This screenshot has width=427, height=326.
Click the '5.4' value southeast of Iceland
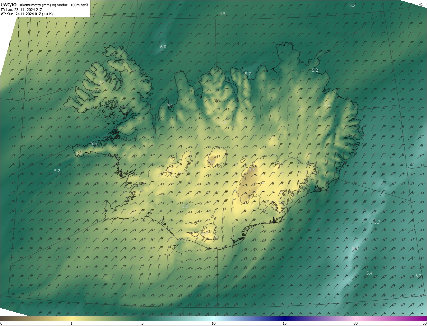click(x=369, y=273)
